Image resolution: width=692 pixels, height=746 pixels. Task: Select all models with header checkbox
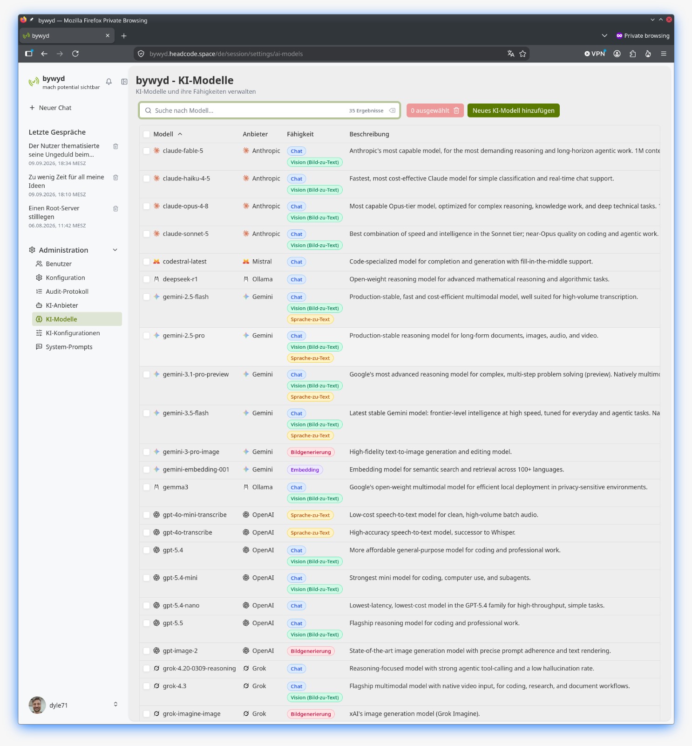pos(147,134)
